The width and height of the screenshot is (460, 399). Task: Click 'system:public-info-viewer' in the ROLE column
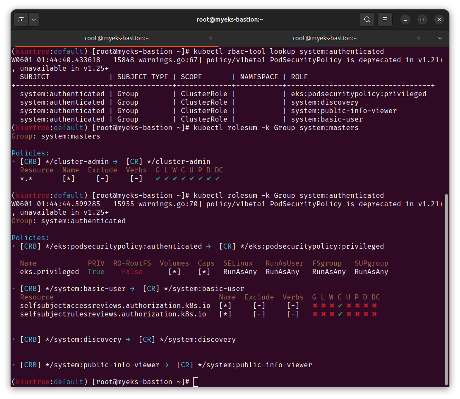tap(344, 111)
